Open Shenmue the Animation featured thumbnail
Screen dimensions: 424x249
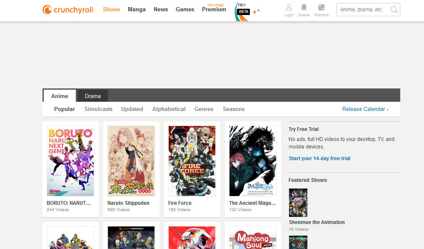(x=298, y=203)
